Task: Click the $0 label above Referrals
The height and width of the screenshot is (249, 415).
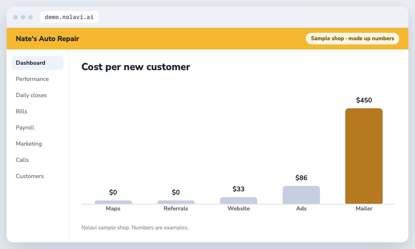Action: (176, 192)
